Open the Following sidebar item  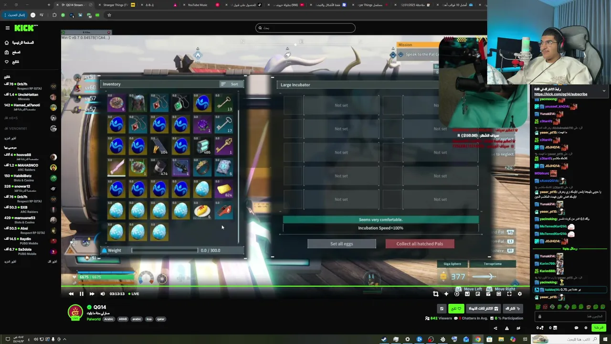12,62
